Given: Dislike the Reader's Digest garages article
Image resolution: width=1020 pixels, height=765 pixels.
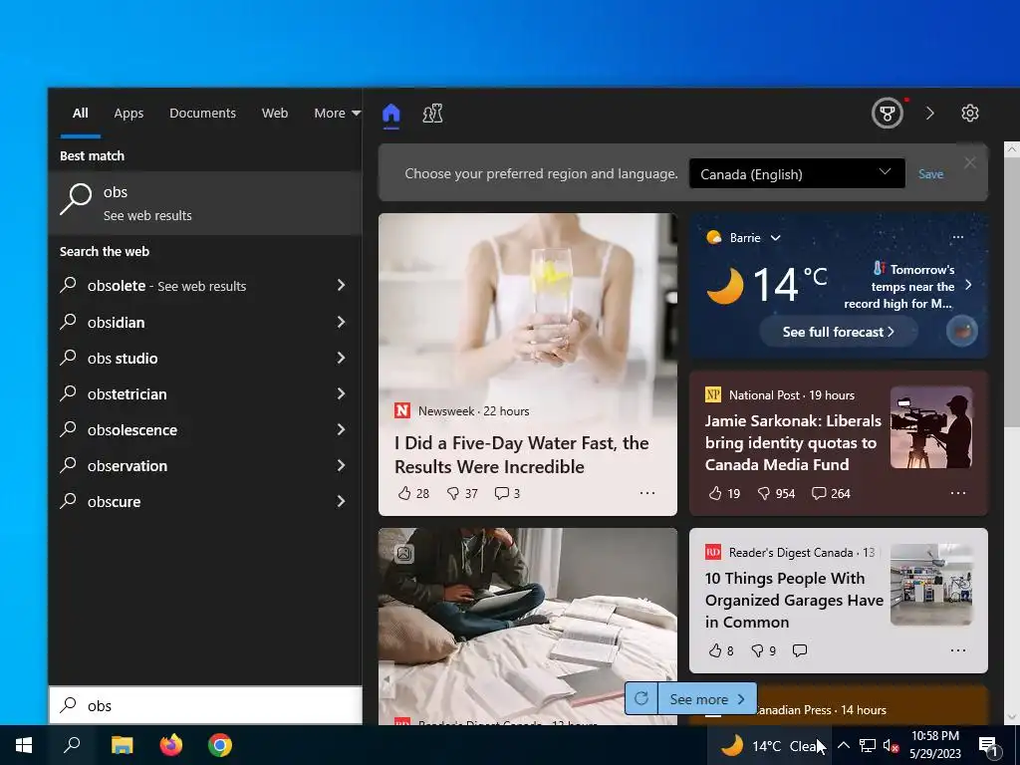Looking at the screenshot, I should (x=764, y=650).
